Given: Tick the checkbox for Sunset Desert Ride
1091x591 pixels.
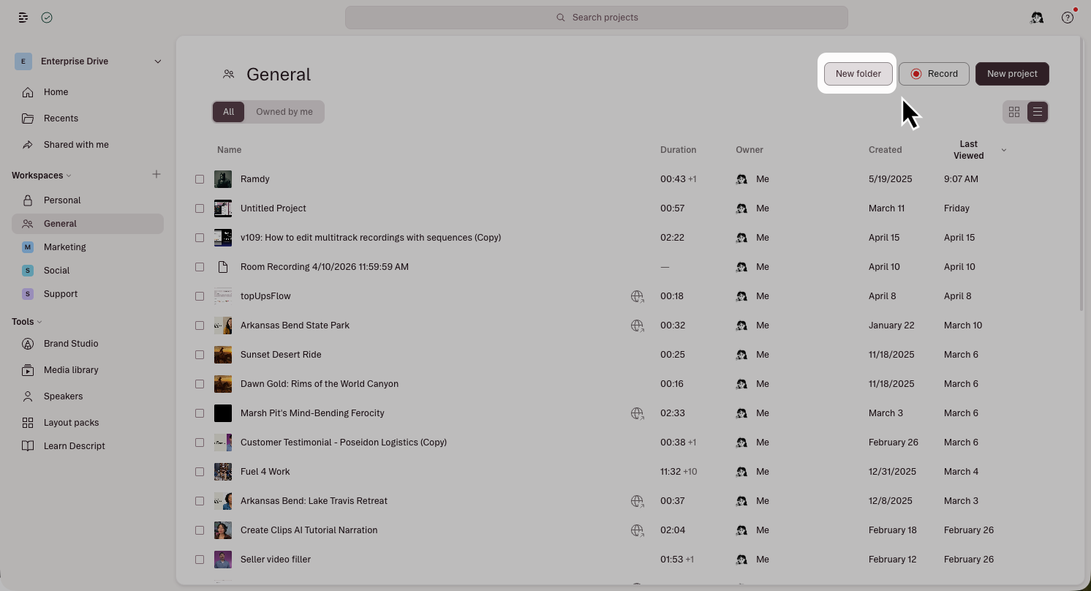Looking at the screenshot, I should 200,354.
